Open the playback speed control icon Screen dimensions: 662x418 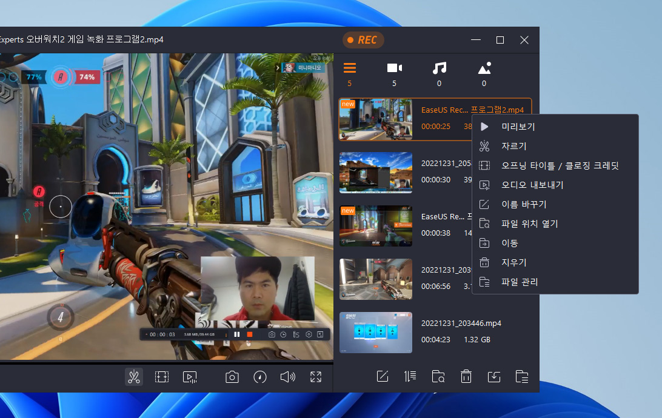click(259, 377)
